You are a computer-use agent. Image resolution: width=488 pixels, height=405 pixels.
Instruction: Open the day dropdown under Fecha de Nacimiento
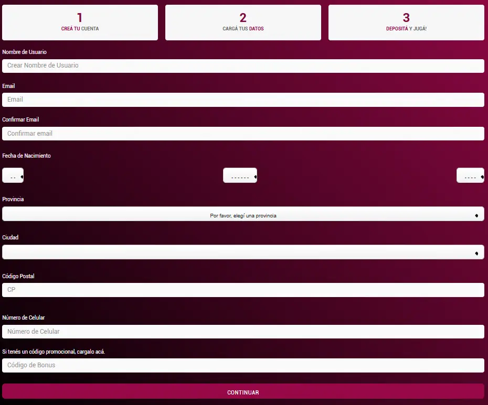pos(13,175)
